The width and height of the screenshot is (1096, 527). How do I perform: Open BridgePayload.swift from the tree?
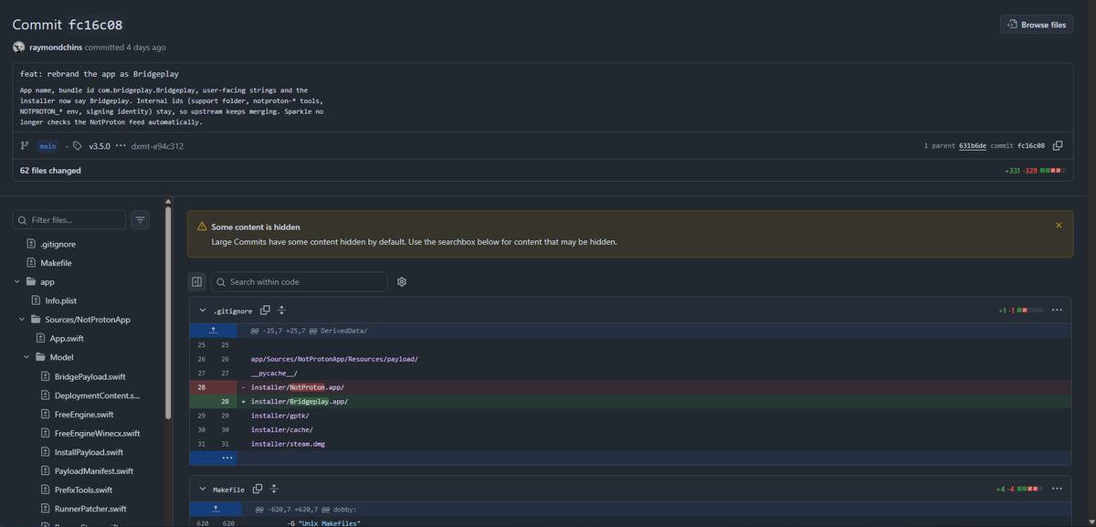pos(91,376)
